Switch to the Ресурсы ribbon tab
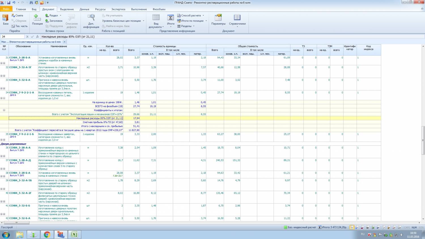This screenshot has width=425, height=239. [100, 9]
